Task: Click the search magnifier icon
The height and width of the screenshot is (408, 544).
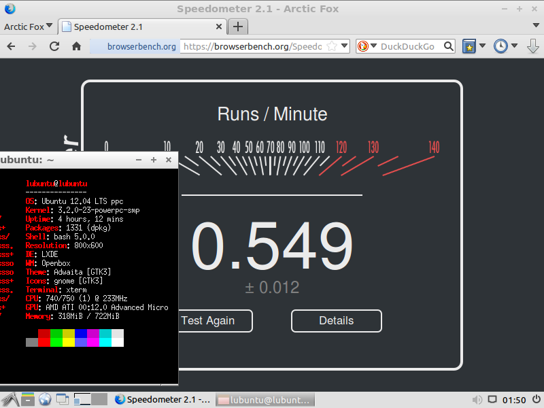Action: click(x=448, y=46)
